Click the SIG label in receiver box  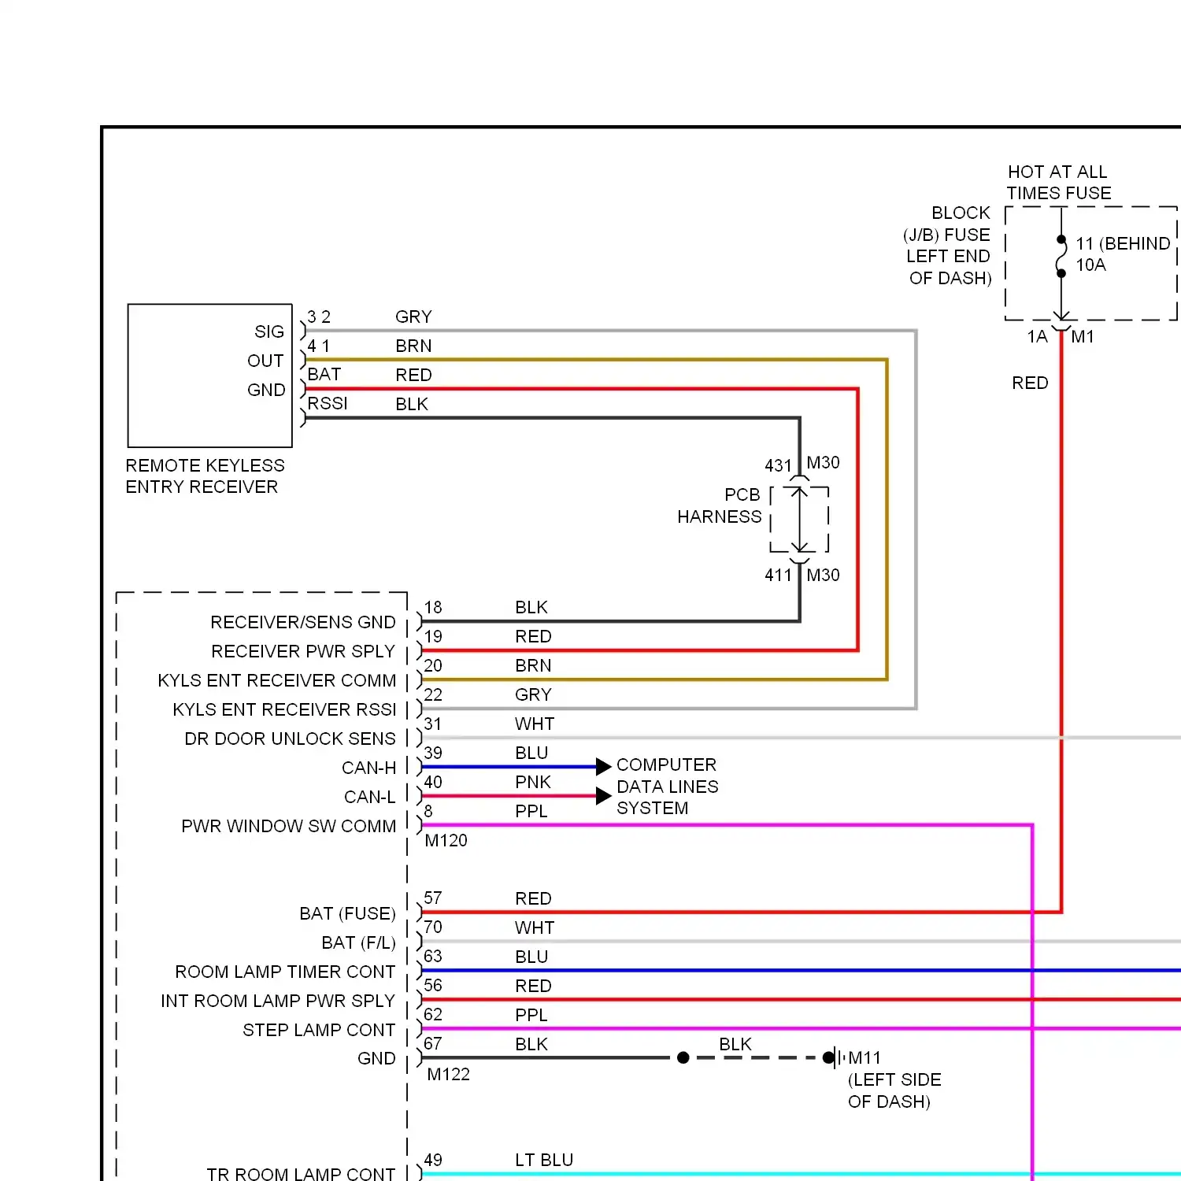click(x=269, y=331)
